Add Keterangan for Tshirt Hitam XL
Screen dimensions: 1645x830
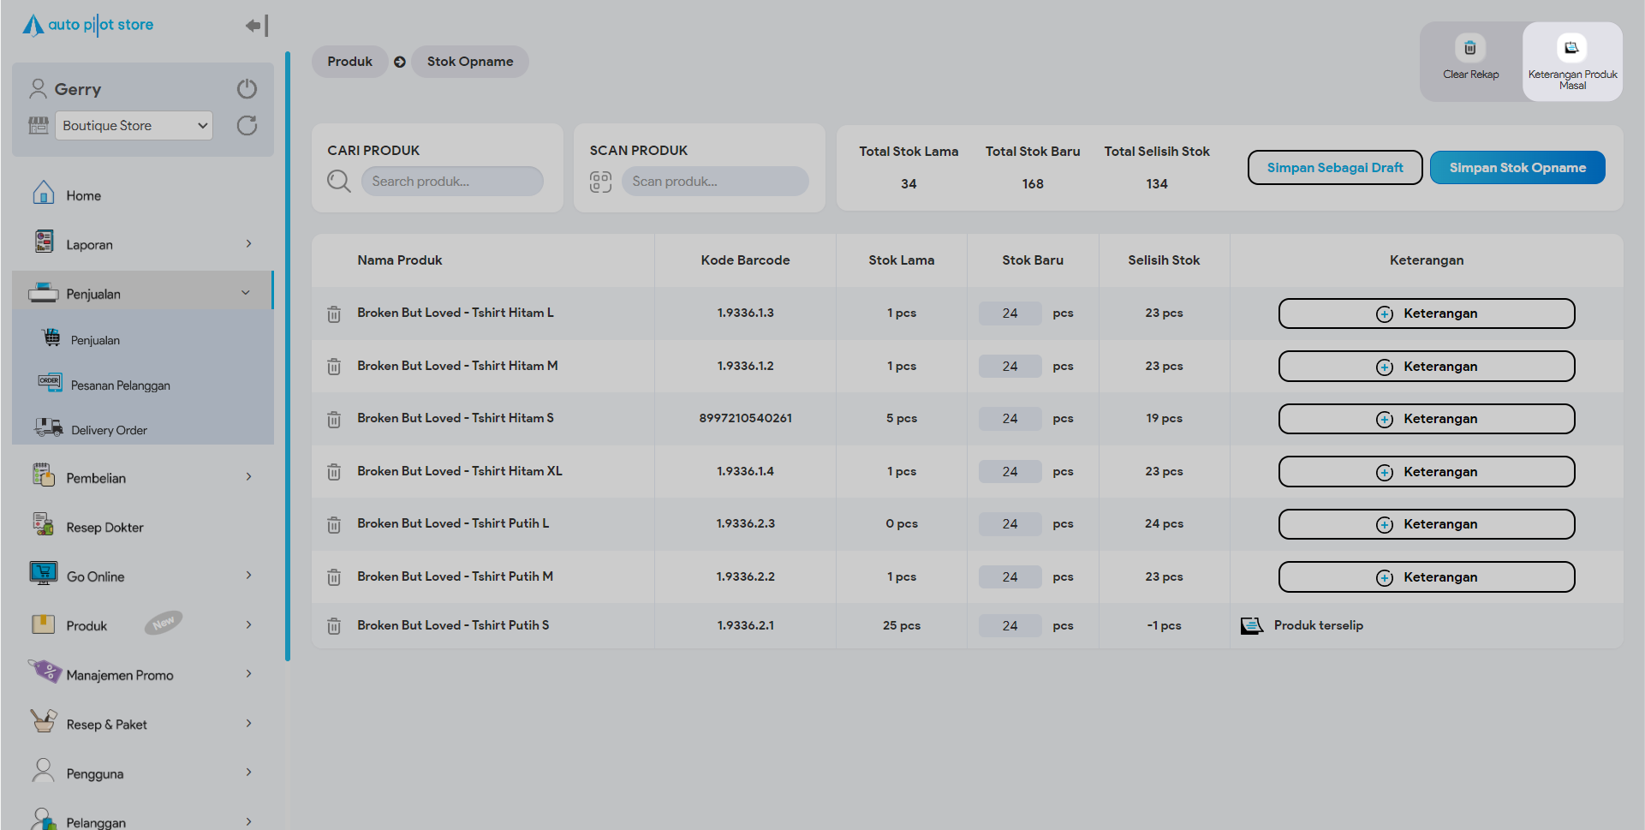click(x=1426, y=472)
